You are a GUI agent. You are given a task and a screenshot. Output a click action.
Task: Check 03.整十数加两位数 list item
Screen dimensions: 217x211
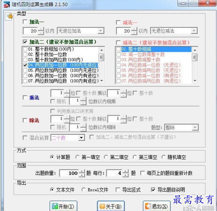click(x=25, y=60)
